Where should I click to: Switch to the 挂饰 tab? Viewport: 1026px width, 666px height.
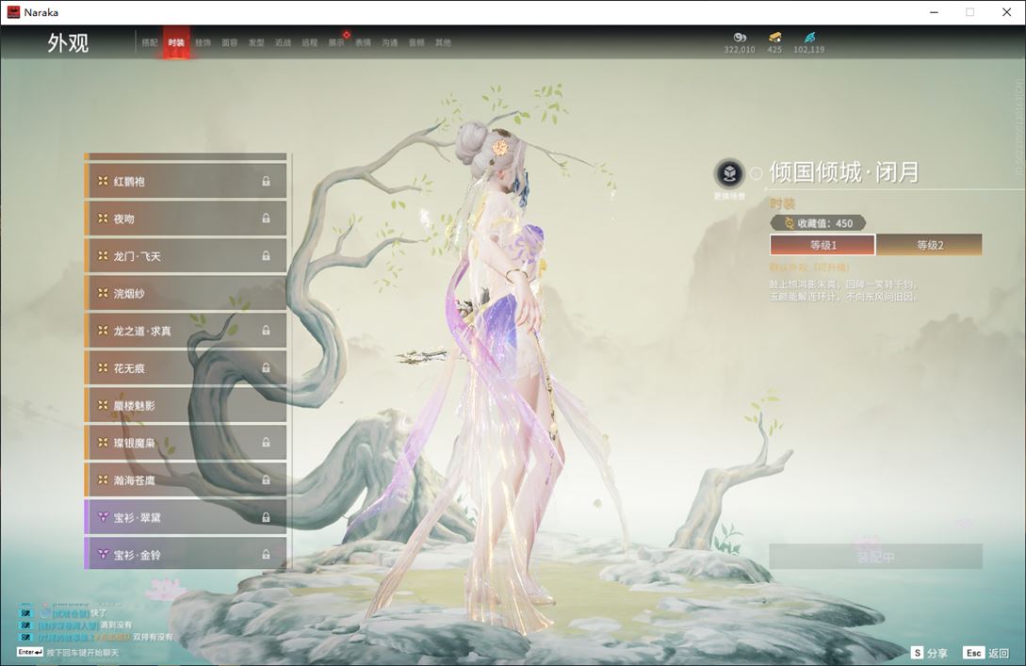click(203, 42)
